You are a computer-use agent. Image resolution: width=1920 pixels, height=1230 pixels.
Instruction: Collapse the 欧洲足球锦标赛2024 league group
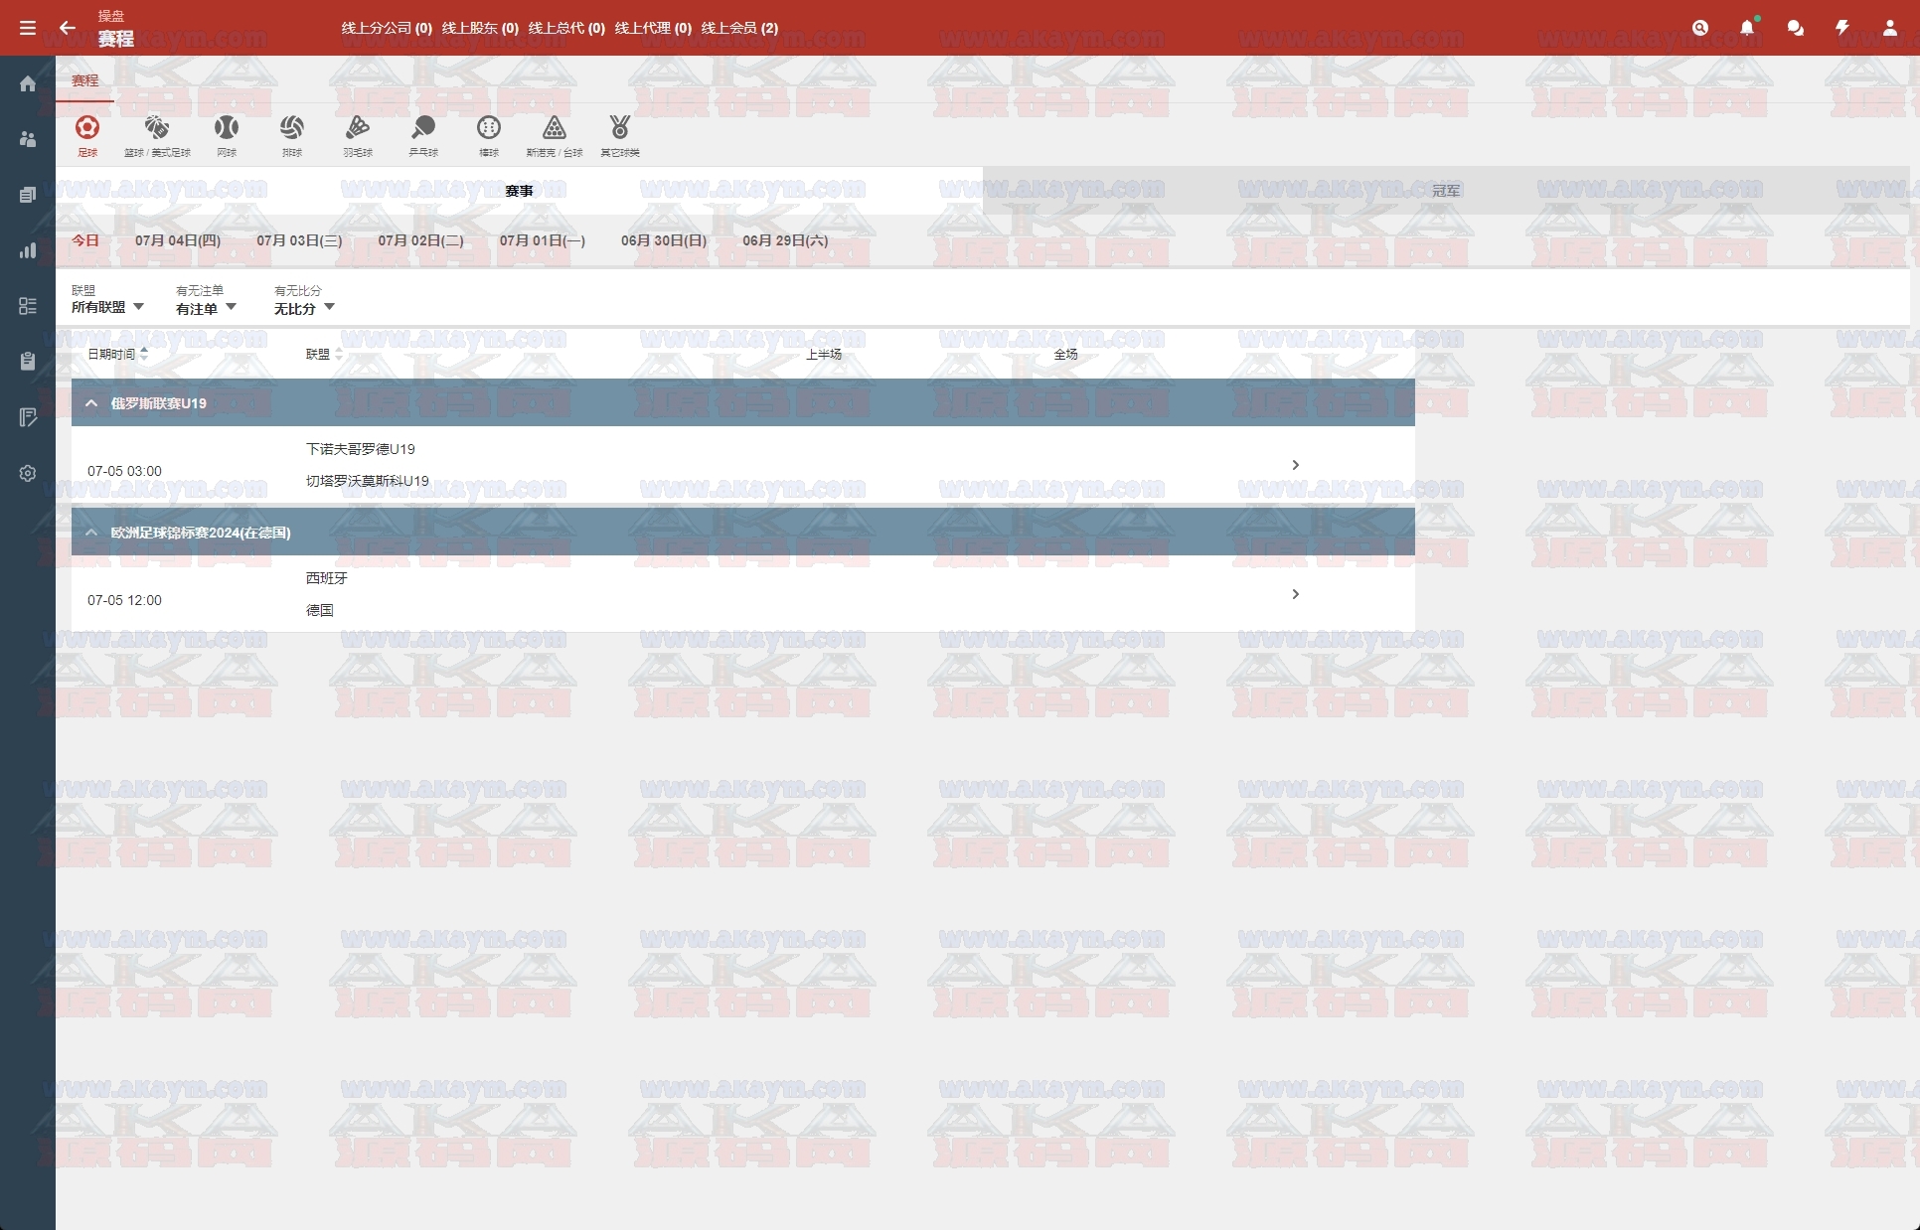[x=91, y=533]
